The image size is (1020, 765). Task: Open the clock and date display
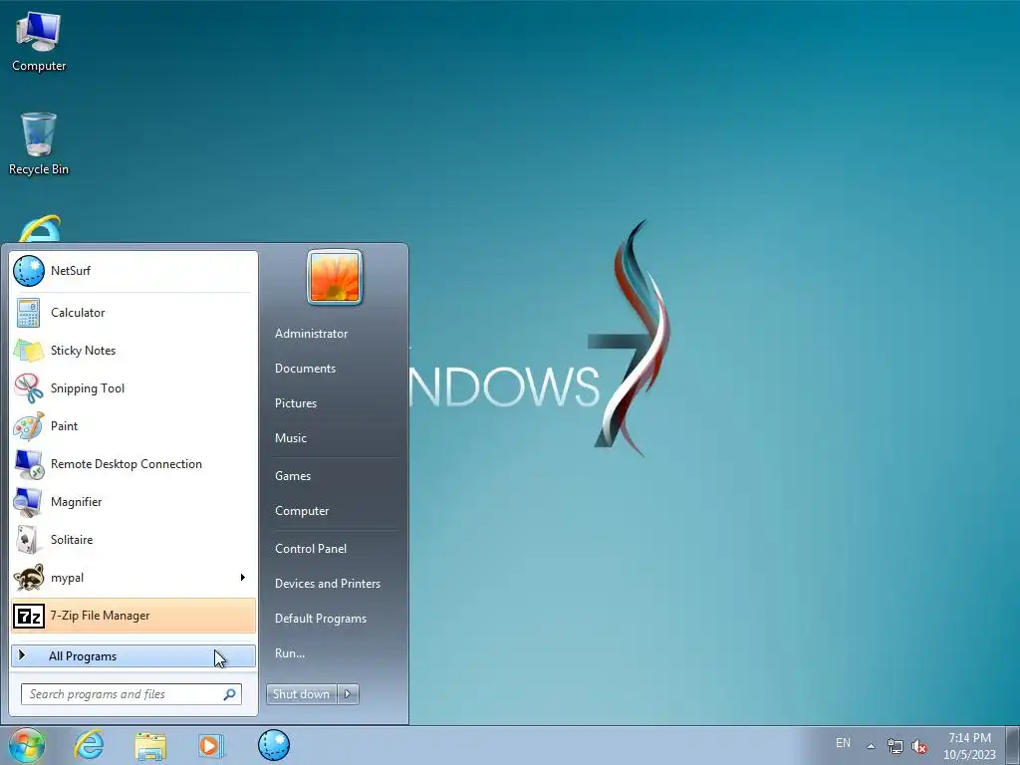(x=969, y=746)
